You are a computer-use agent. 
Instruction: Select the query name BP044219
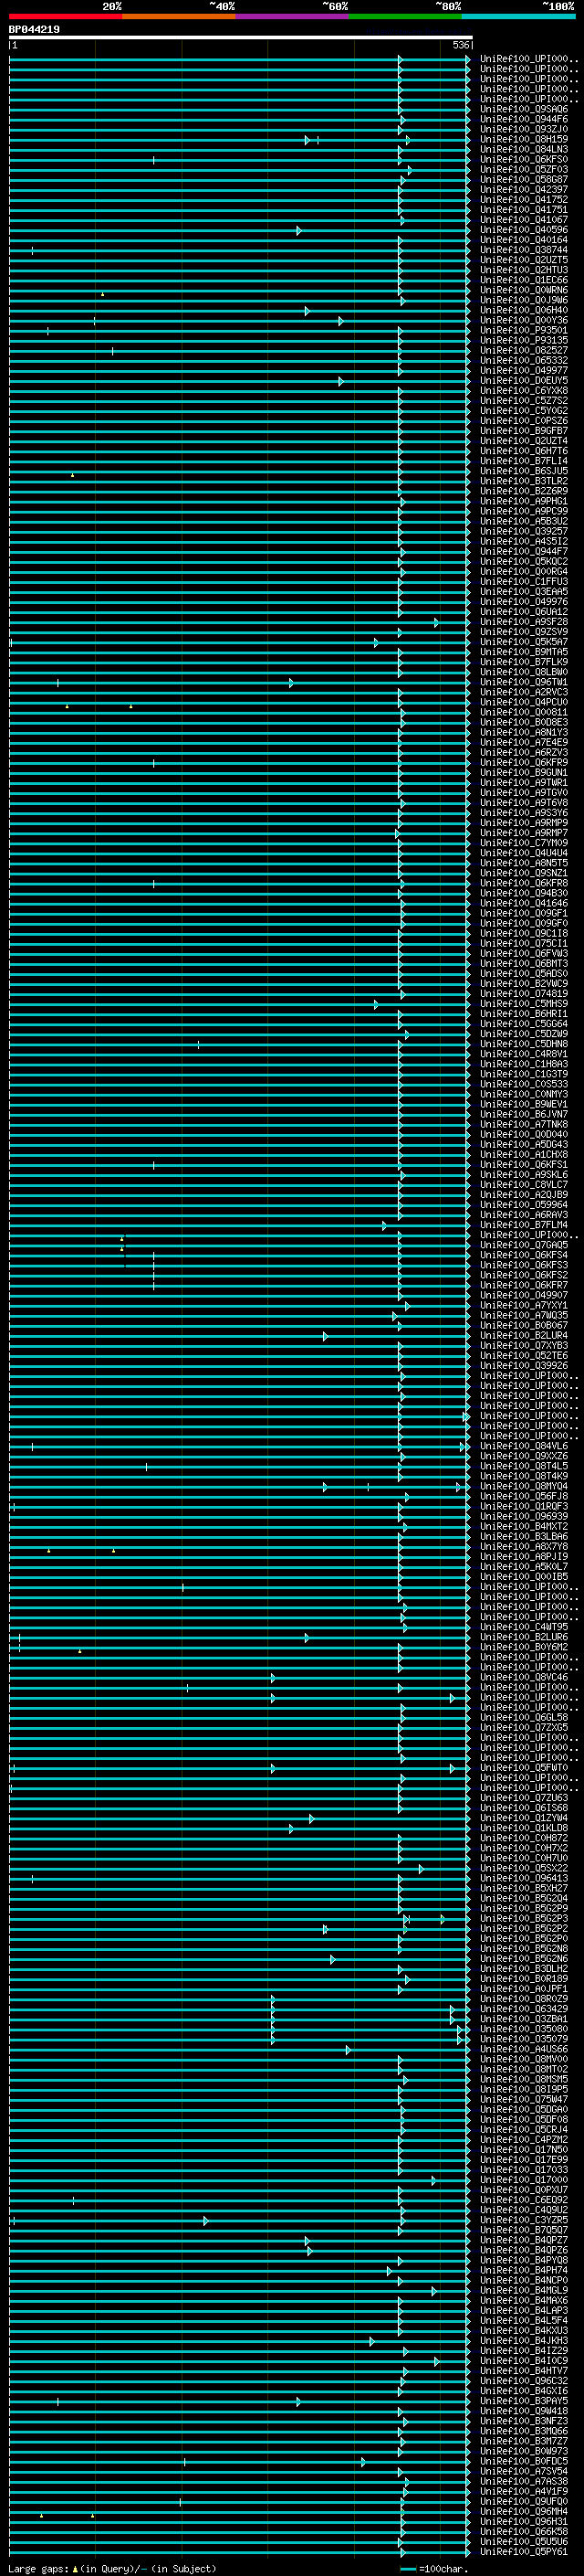(34, 30)
